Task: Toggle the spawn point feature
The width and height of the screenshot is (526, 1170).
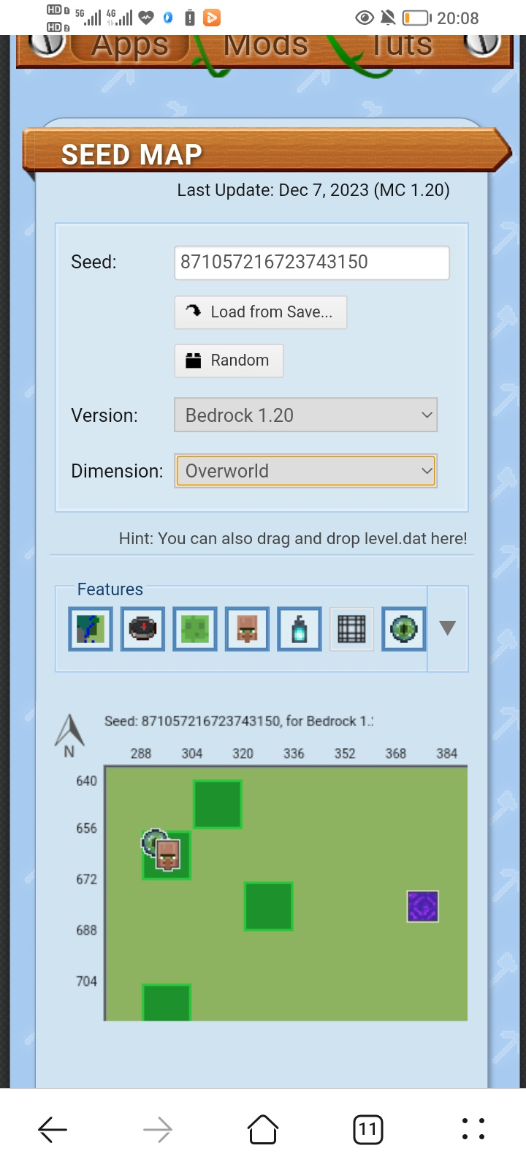Action: 142,629
